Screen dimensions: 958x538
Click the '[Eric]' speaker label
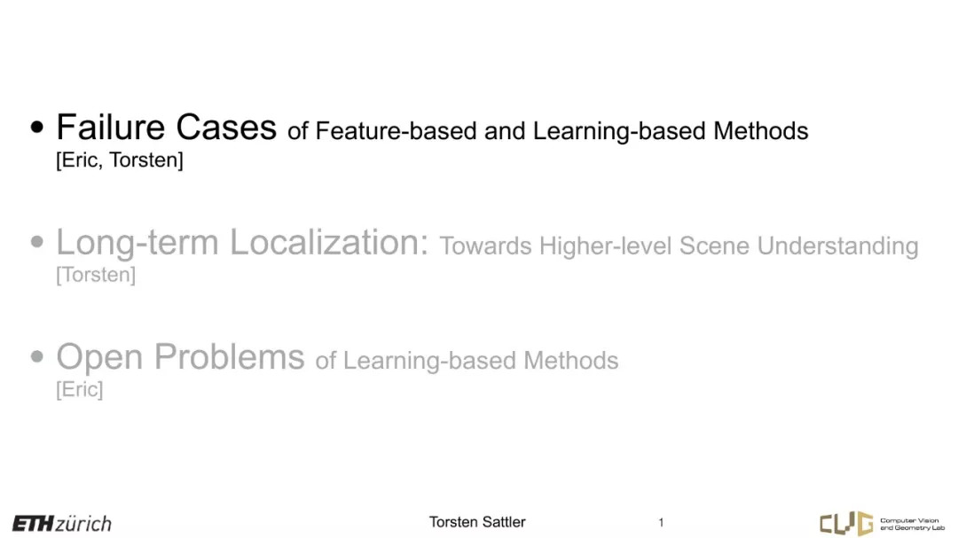coord(80,389)
